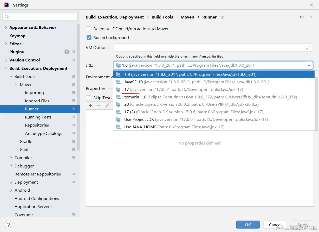Choose JDK 17 at D:/Developer_tools path
Image resolution: width=319 pixels, height=232 pixels.
214,89
